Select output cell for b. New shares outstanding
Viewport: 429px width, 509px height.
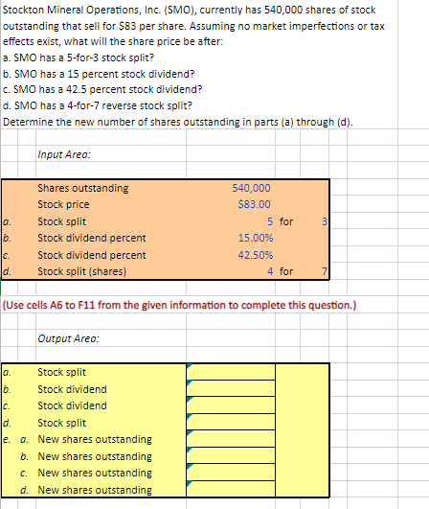point(231,455)
